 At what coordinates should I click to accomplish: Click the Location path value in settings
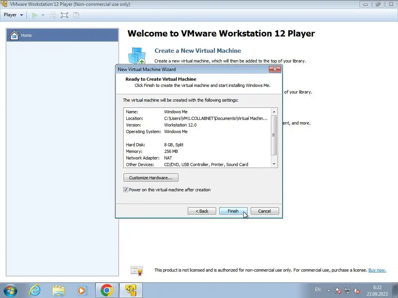(x=216, y=118)
